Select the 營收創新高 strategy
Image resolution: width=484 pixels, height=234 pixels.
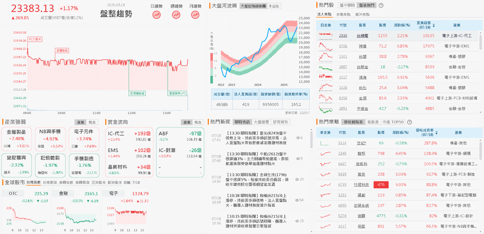pos(353,122)
